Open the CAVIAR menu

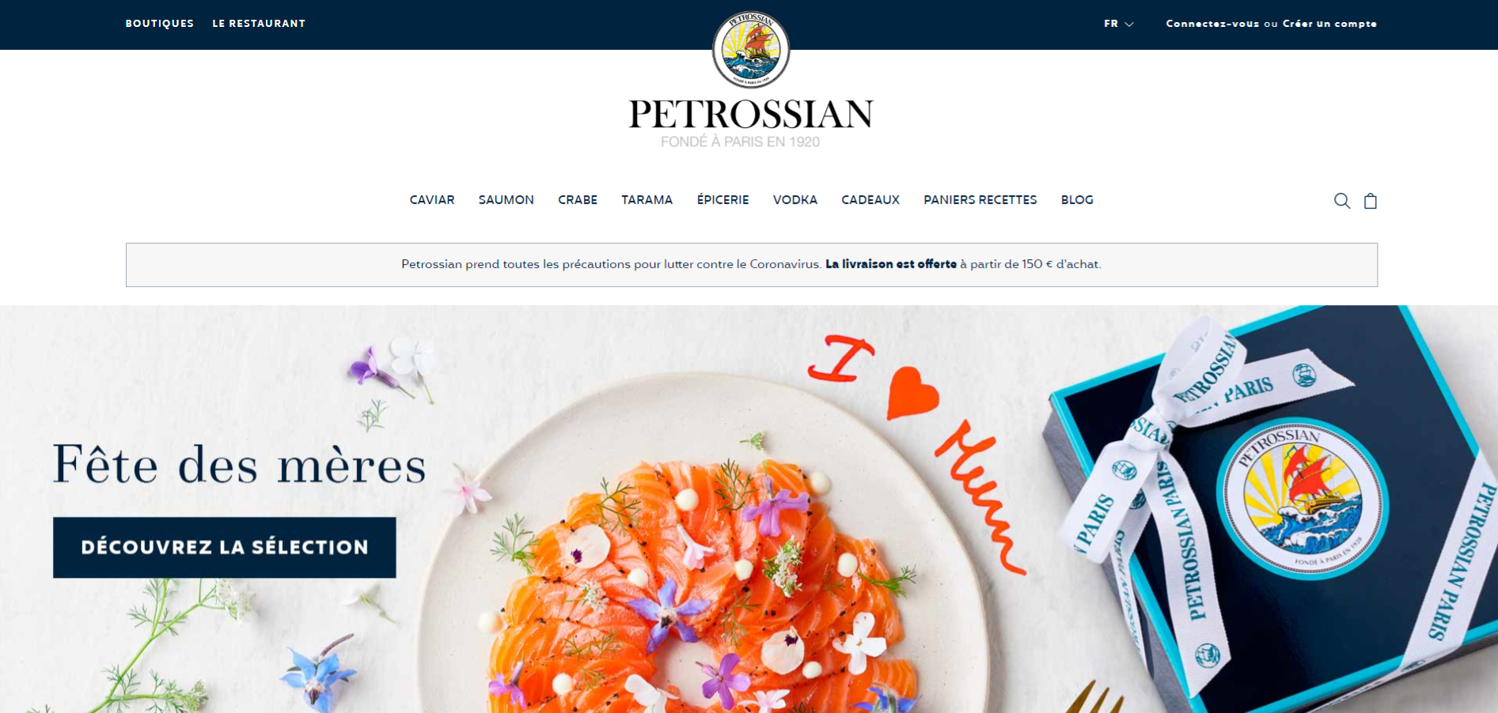pyautogui.click(x=432, y=200)
